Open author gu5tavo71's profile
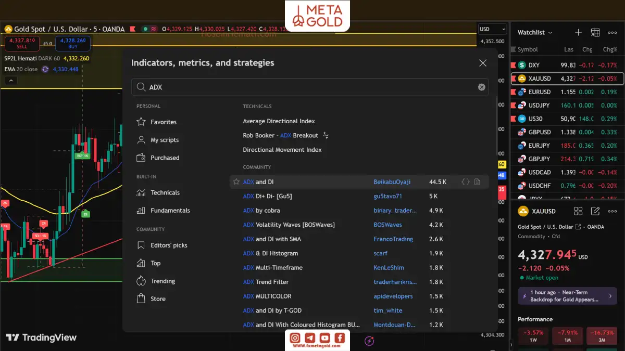Image resolution: width=625 pixels, height=351 pixels. (x=388, y=197)
